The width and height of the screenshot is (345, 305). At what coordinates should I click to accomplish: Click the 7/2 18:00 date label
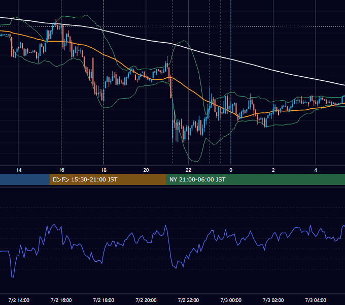pyautogui.click(x=103, y=300)
